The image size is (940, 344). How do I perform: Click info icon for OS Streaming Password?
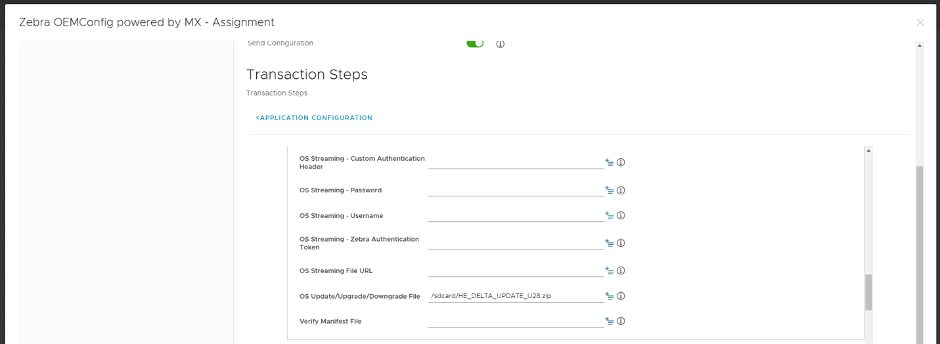click(x=621, y=190)
